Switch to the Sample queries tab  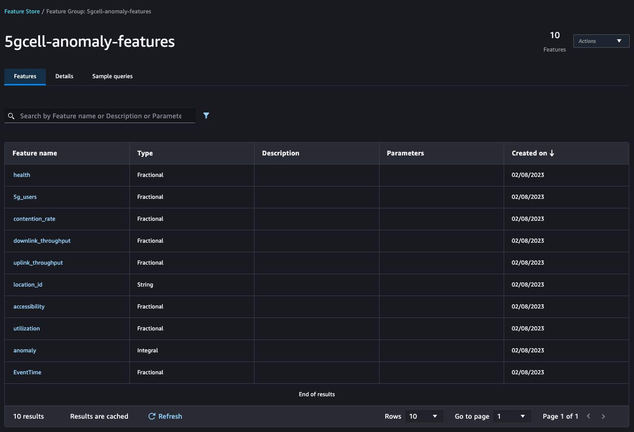[112, 76]
